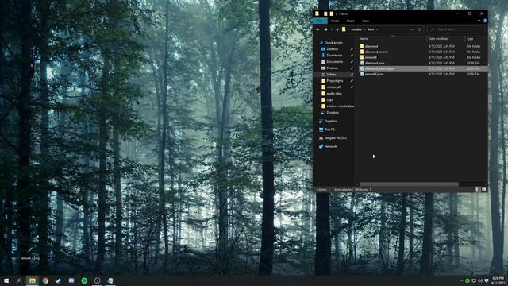Open Windows Start menu
Image resolution: width=508 pixels, height=286 pixels.
point(6,280)
